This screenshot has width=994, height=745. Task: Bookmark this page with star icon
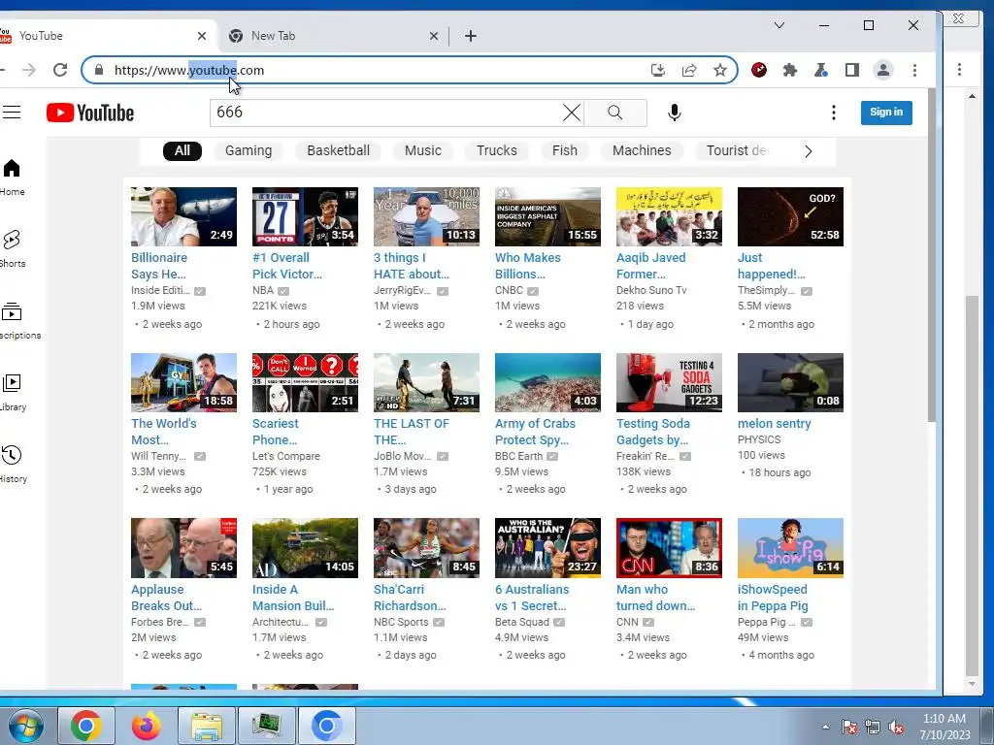click(x=719, y=70)
